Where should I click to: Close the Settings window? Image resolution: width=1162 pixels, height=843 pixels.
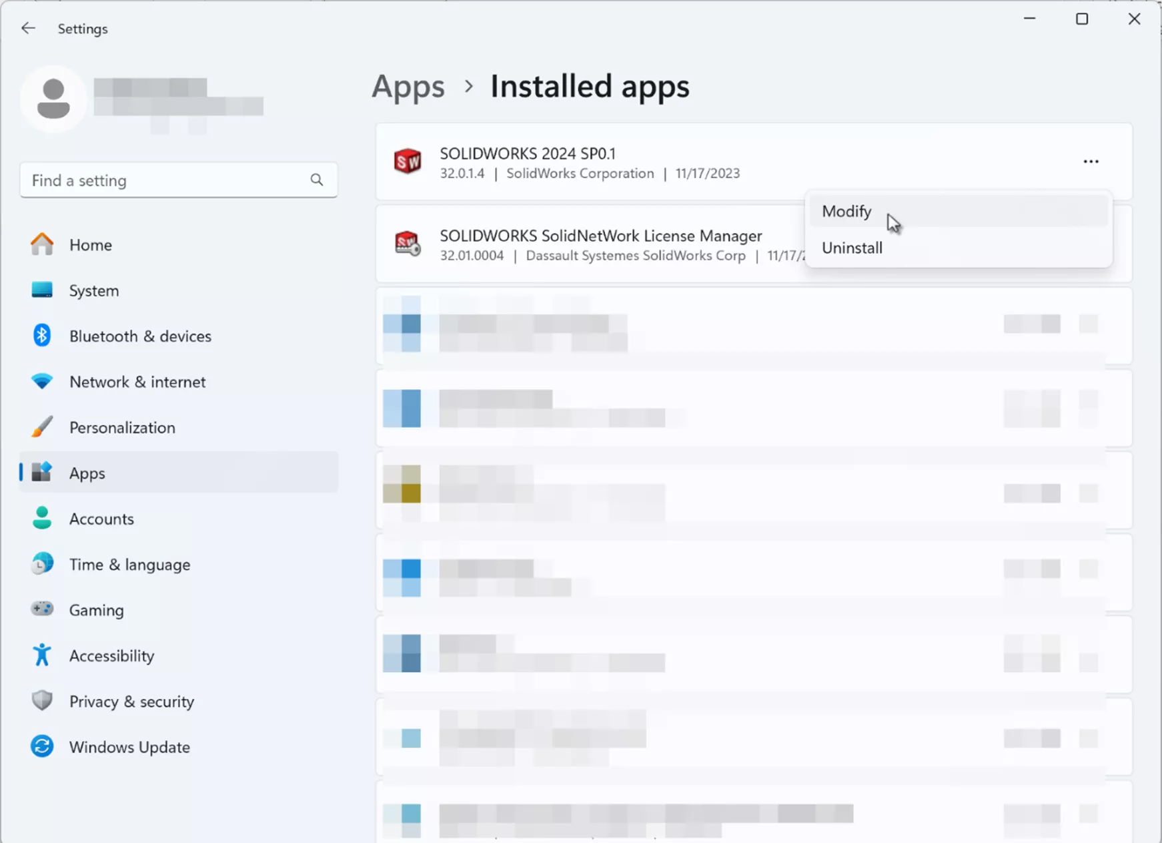click(x=1134, y=19)
